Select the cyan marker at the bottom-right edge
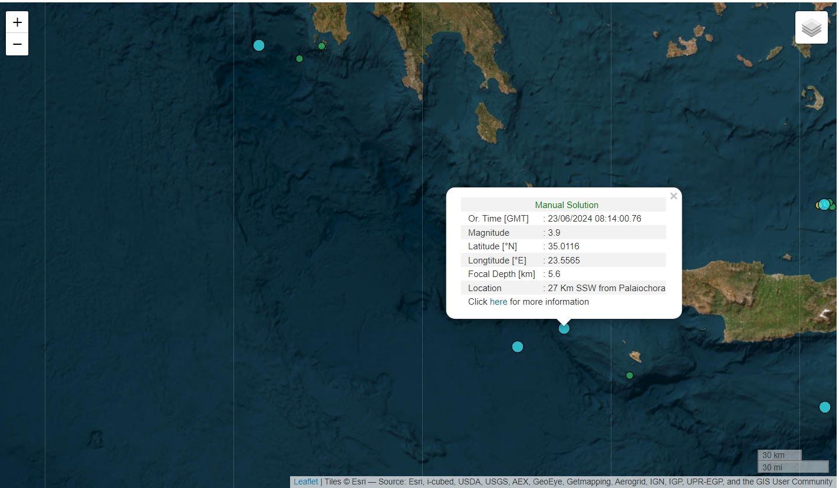839x488 pixels. pos(824,407)
